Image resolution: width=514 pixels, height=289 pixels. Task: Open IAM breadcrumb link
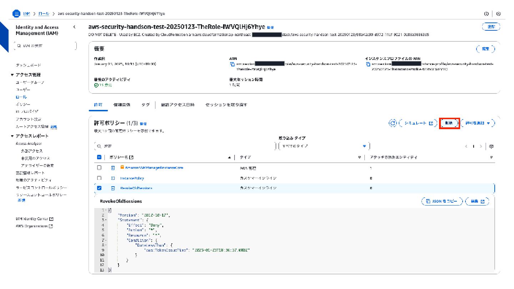pos(26,14)
